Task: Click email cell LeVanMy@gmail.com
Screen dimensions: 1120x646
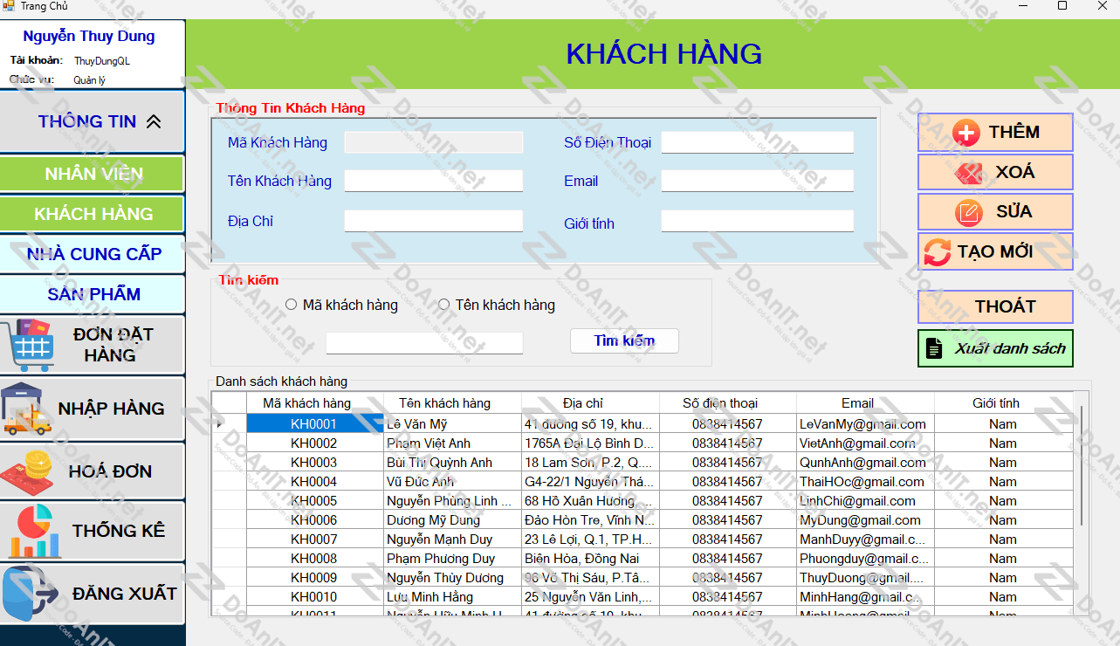Action: [865, 424]
